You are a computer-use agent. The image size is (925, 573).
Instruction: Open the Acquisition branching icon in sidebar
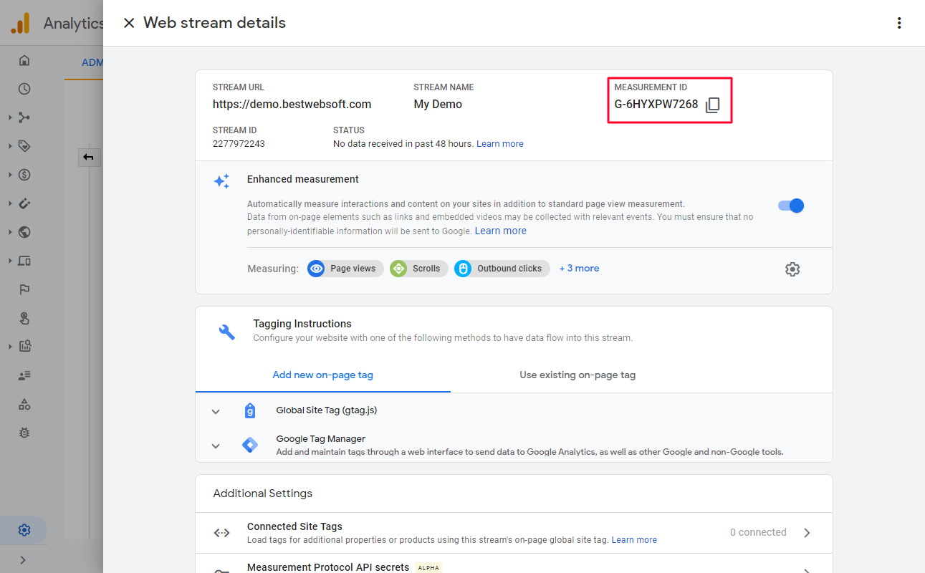click(x=24, y=117)
